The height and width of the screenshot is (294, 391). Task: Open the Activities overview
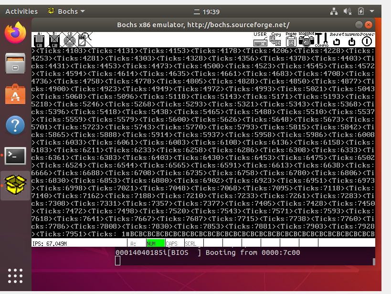click(x=21, y=11)
